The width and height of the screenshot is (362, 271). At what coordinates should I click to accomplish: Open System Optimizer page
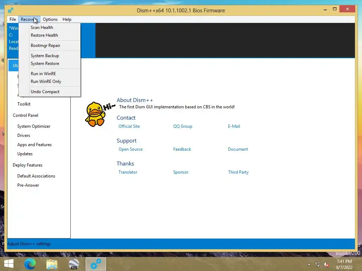pyautogui.click(x=34, y=126)
